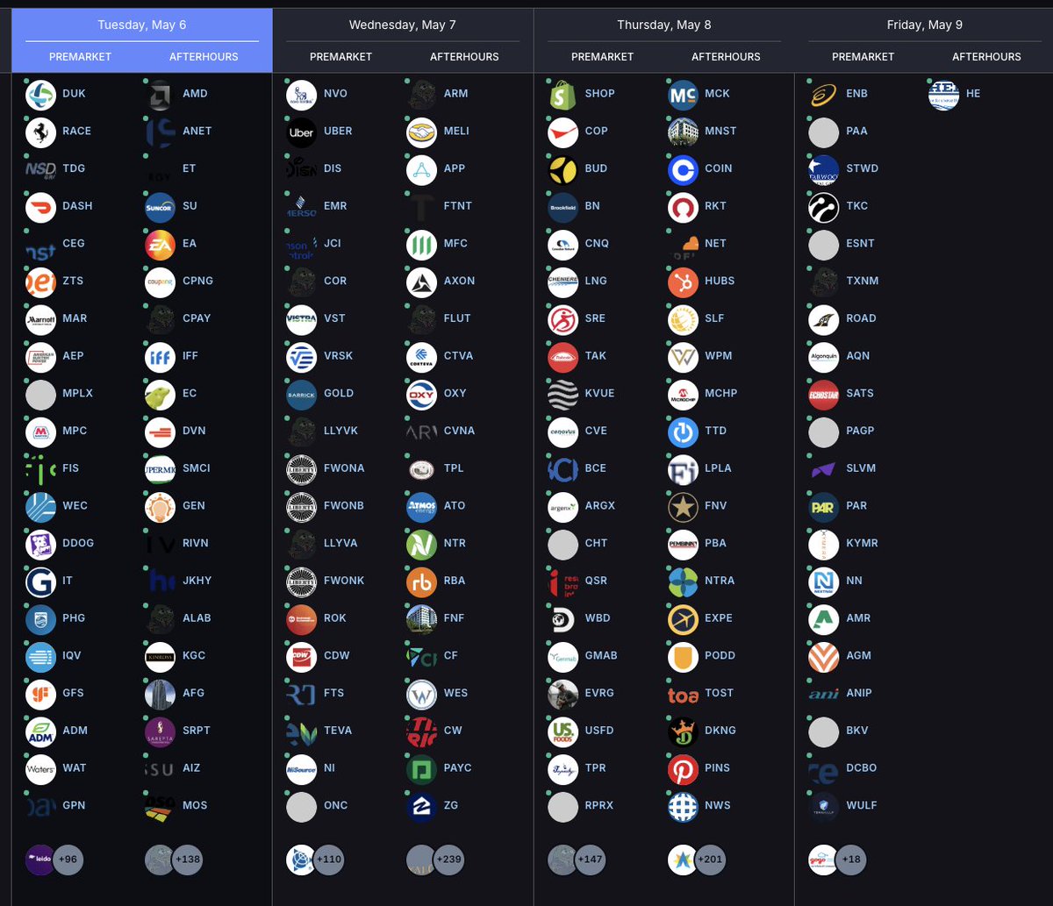This screenshot has width=1053, height=906.
Task: Open the Shopify logo beside SHOP
Action: click(562, 94)
